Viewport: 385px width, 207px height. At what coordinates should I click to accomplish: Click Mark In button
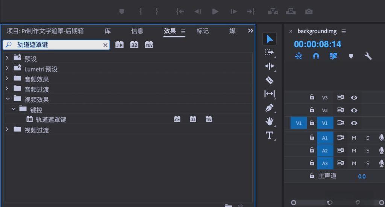[x=141, y=12]
